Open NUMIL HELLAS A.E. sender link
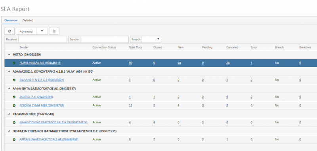The width and height of the screenshot is (317, 151). point(40,63)
